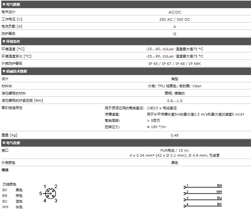Click the 滚花螺母的拧紧扭矩 [Nm] label

(x=22, y=100)
